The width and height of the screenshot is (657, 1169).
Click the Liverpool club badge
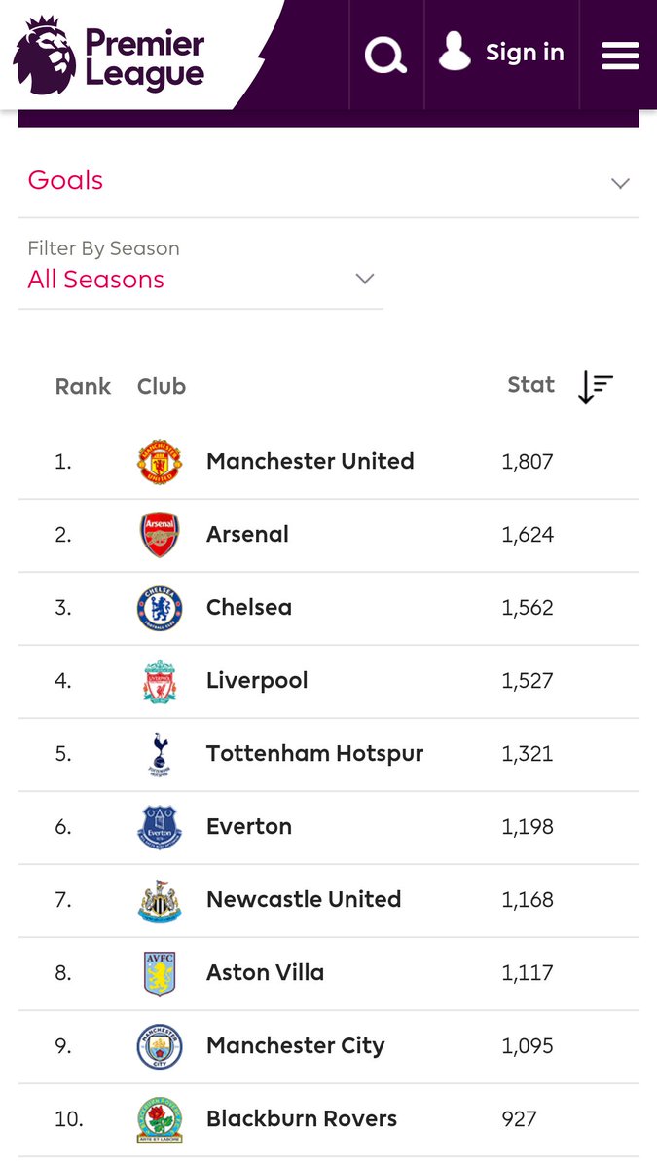tap(160, 681)
